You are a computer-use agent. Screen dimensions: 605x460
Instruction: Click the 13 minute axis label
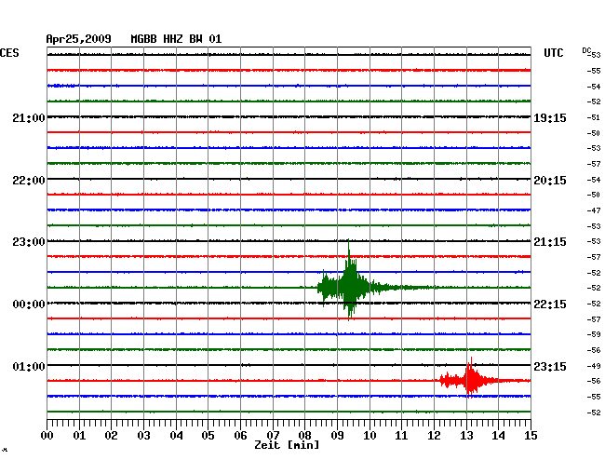point(466,435)
